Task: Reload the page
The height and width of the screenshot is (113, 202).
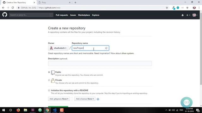Action: (x=13, y=8)
